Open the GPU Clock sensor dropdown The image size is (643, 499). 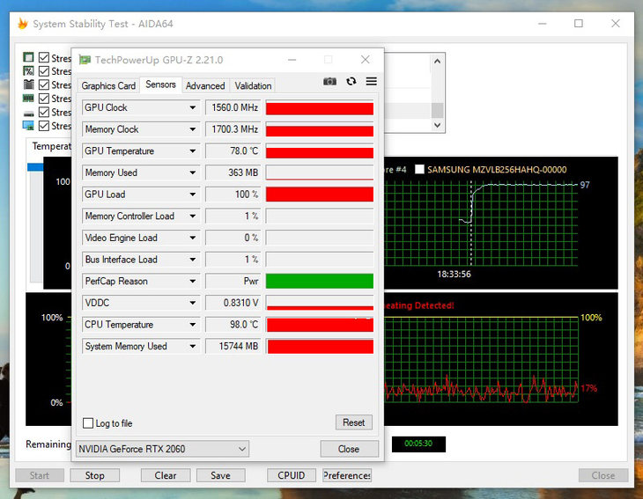[192, 107]
